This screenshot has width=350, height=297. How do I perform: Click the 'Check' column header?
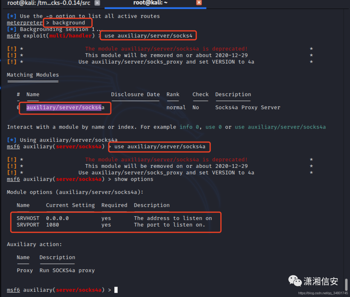click(x=201, y=94)
